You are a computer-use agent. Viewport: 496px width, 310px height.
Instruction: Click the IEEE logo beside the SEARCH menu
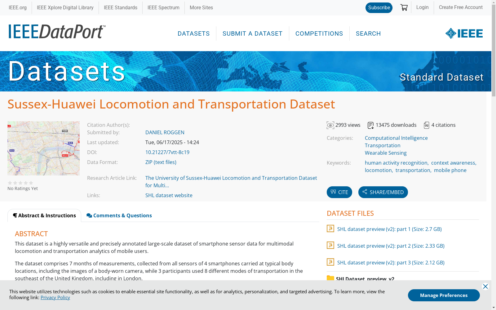464,33
